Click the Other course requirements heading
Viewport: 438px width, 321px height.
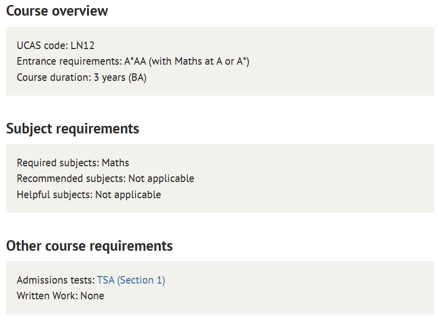click(x=90, y=246)
